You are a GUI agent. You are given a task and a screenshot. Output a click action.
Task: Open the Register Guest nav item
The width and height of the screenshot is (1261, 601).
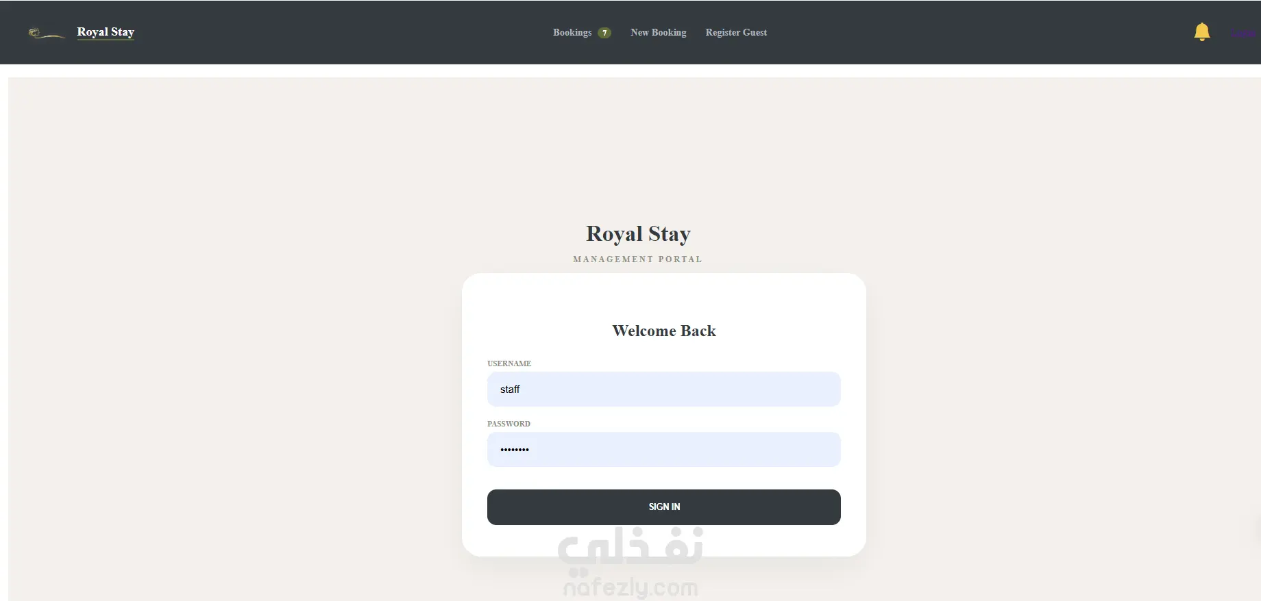pyautogui.click(x=736, y=32)
